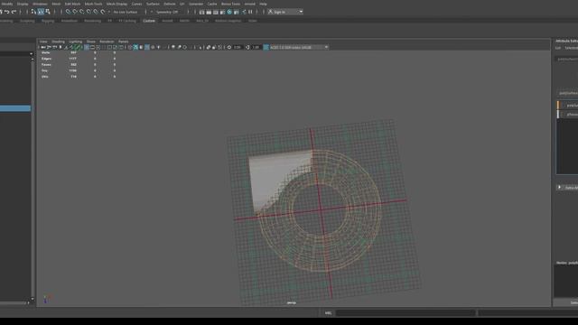Enable snap to view planes
The width and height of the screenshot is (578, 325).
(96, 12)
